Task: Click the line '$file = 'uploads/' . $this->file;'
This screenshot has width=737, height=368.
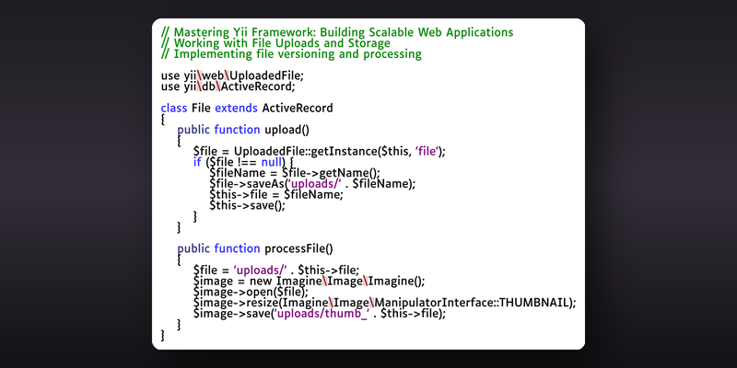Action: pos(276,270)
